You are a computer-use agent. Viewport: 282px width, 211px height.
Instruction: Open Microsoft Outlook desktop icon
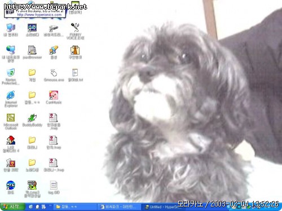11,122
